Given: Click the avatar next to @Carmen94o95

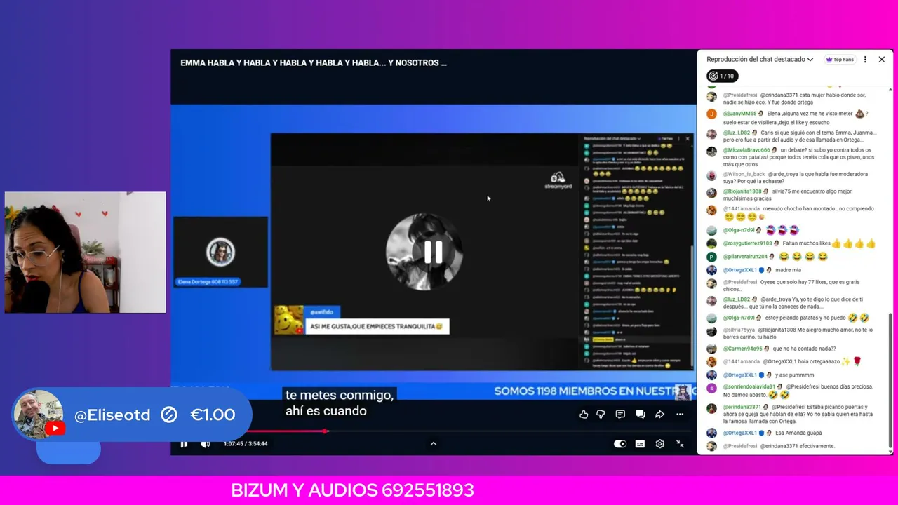Looking at the screenshot, I should tap(711, 349).
